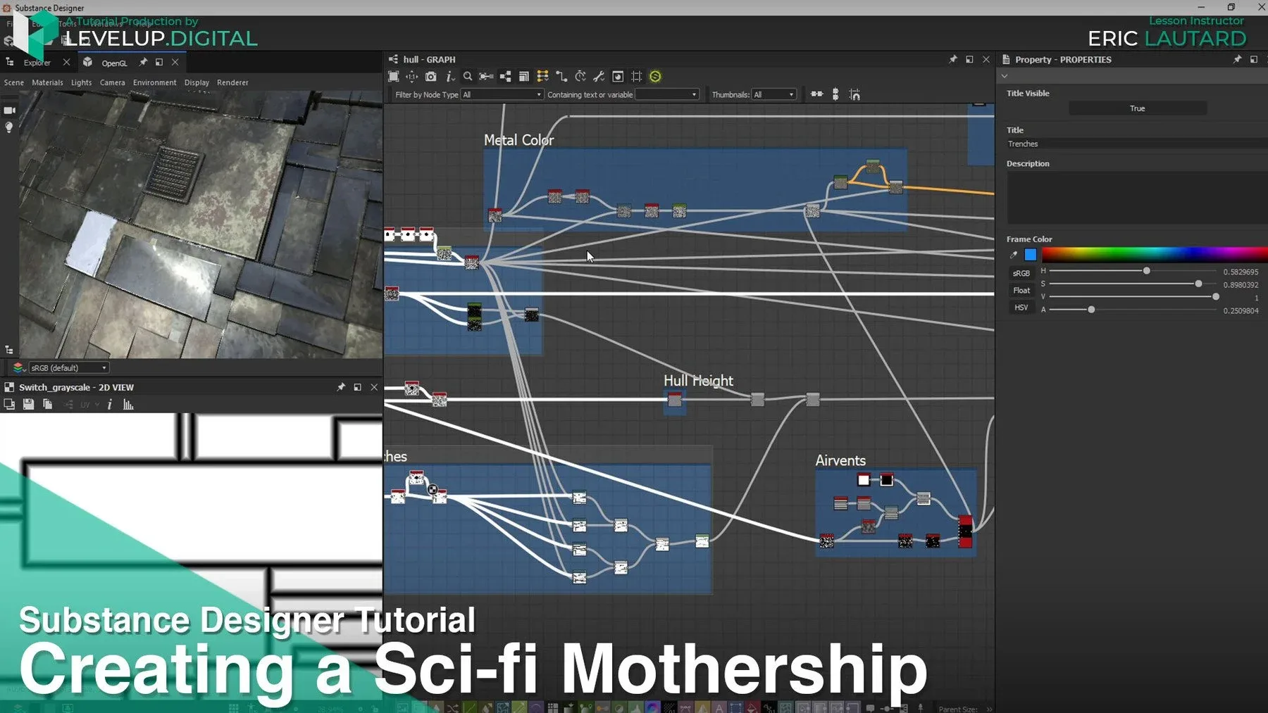Open Thumbnails dropdown
This screenshot has height=713, width=1268.
point(773,94)
